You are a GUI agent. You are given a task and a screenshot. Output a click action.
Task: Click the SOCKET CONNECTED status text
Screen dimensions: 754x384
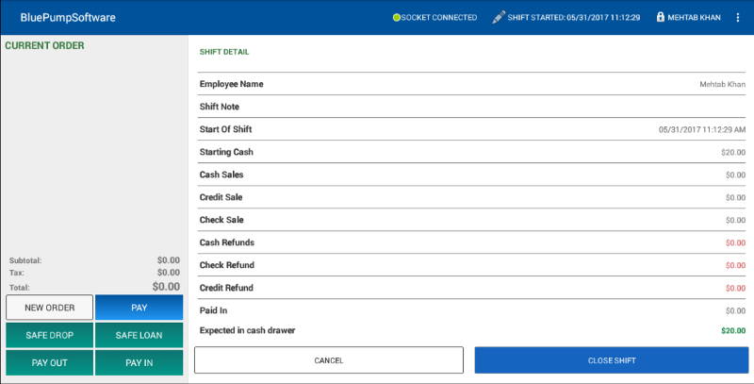439,17
